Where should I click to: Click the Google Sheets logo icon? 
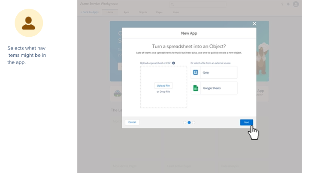pos(196,88)
